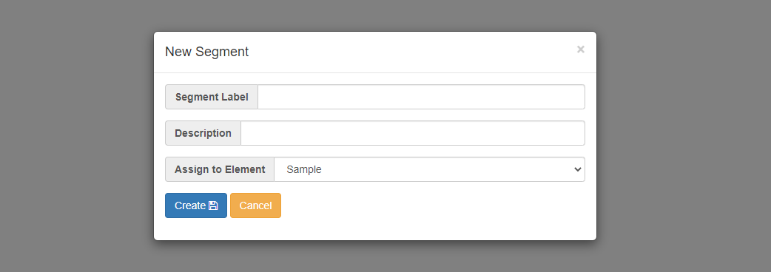Cancel the new segment creation
The image size is (771, 272).
click(255, 205)
